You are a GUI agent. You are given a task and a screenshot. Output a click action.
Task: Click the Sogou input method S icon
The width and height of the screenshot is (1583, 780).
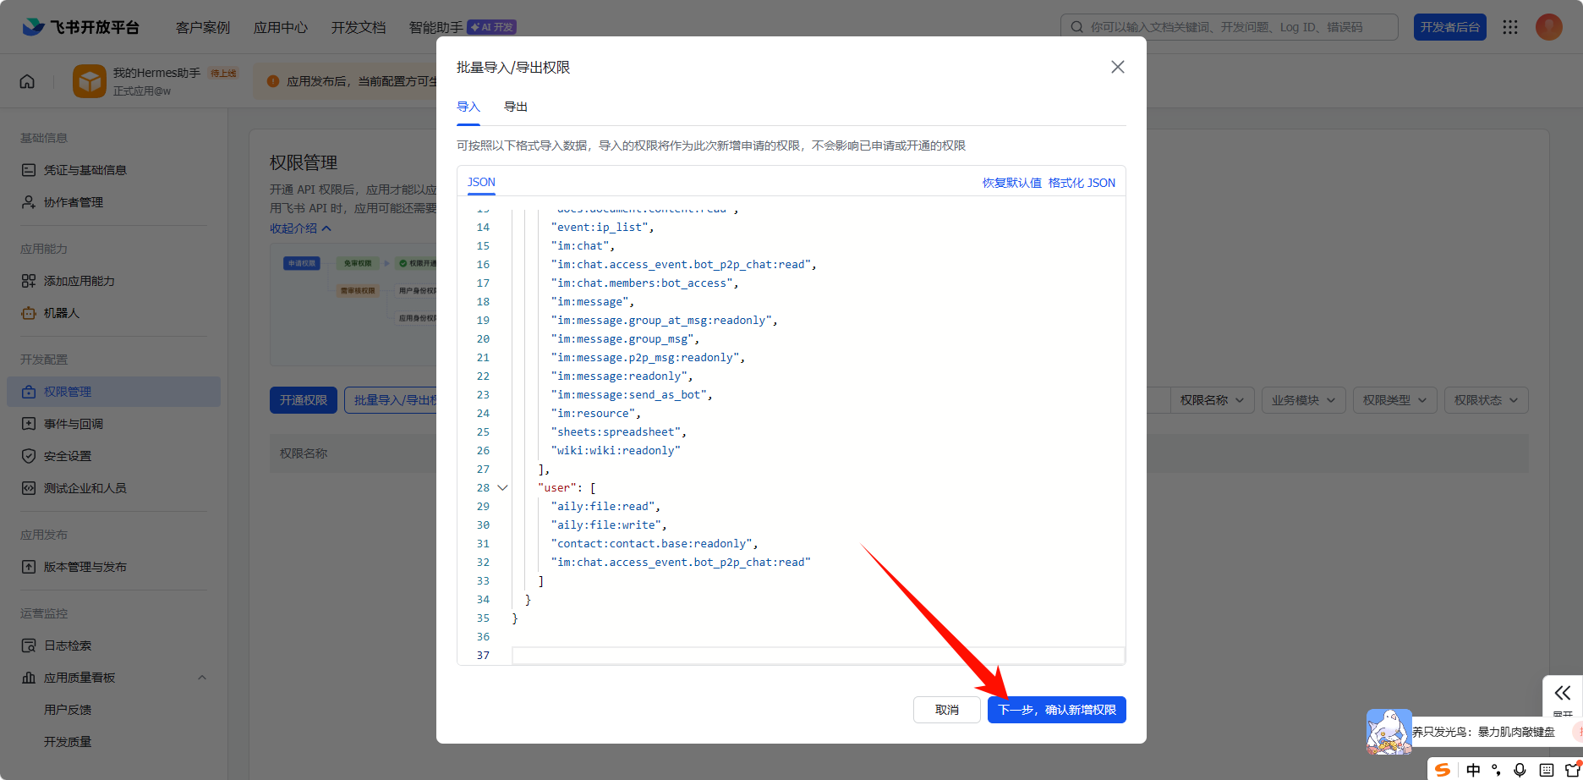(x=1443, y=769)
